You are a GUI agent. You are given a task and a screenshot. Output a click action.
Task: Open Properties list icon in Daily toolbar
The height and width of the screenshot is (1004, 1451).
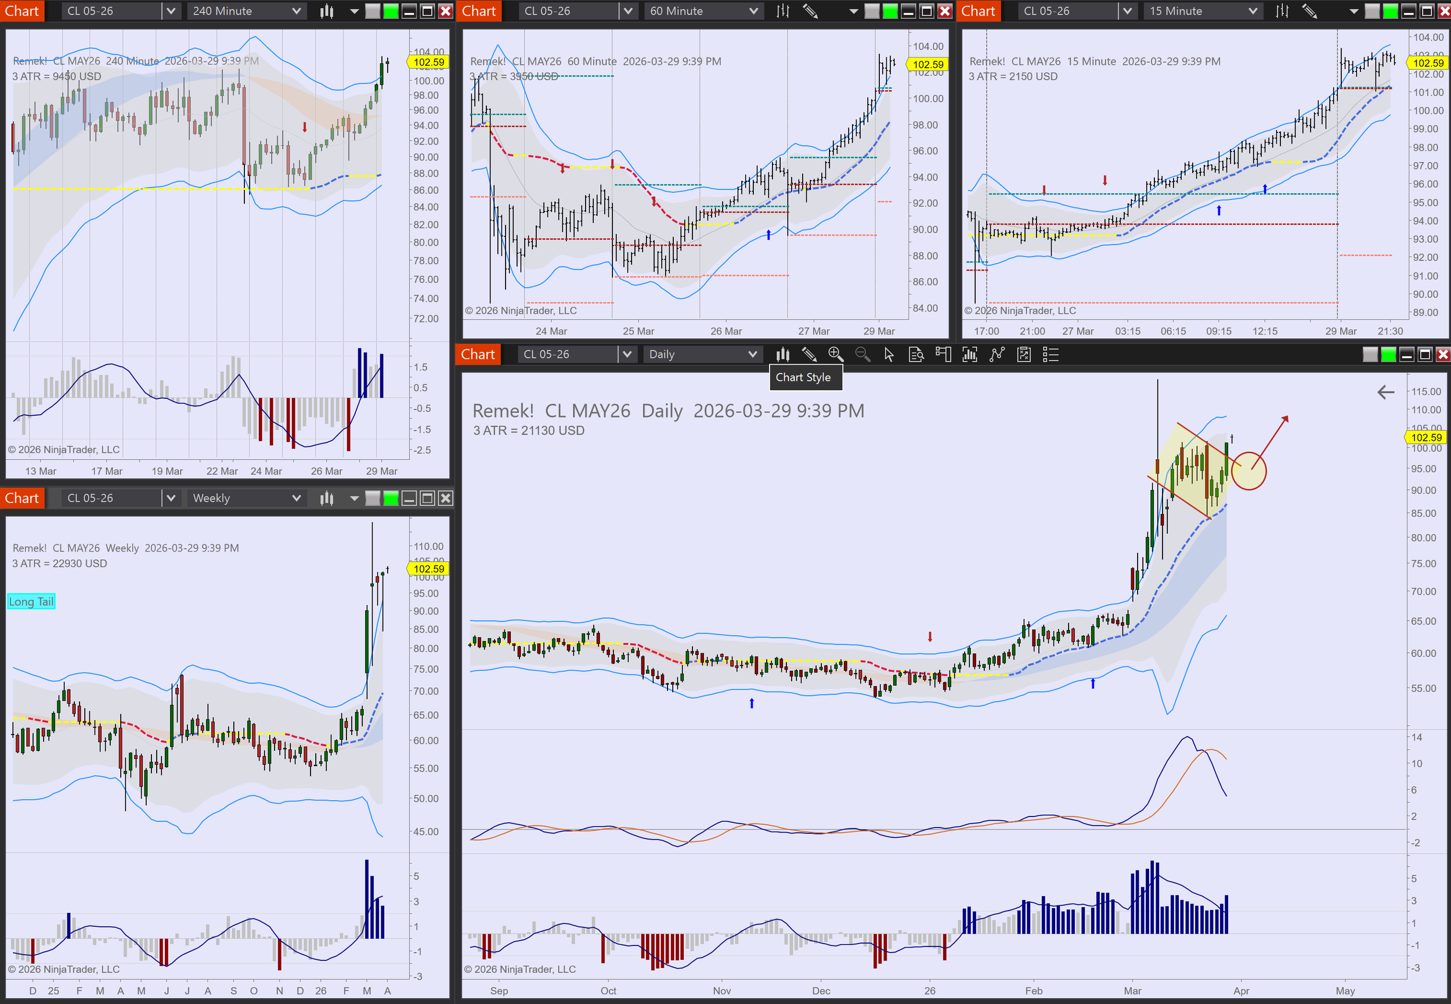pyautogui.click(x=1051, y=355)
